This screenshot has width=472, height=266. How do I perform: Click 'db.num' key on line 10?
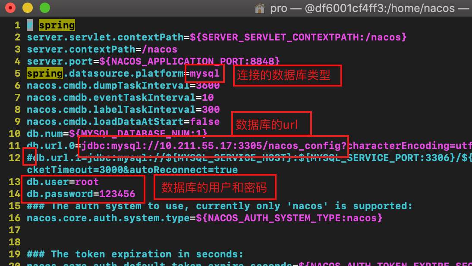[x=45, y=133]
